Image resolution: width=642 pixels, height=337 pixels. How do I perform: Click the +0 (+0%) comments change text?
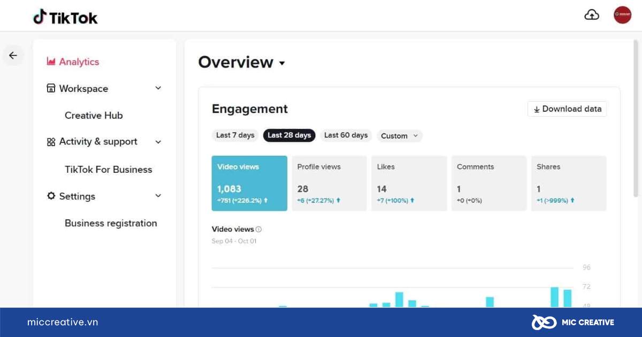(x=470, y=201)
